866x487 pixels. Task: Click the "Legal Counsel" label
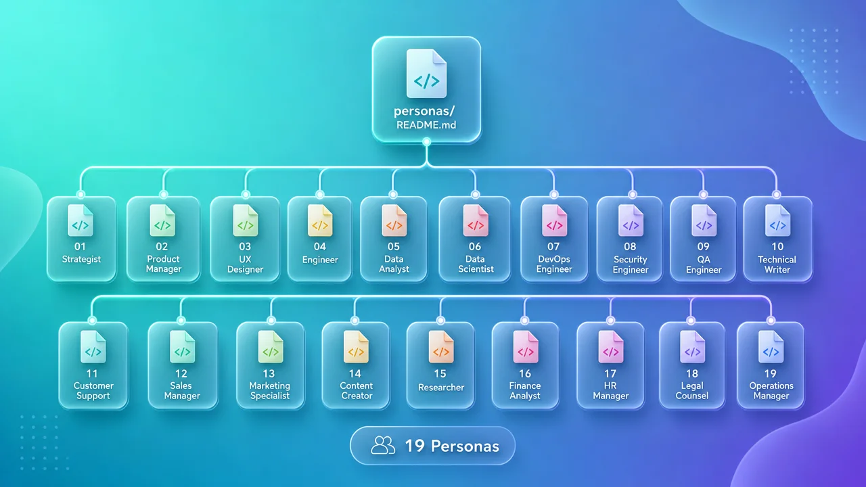[x=692, y=390]
